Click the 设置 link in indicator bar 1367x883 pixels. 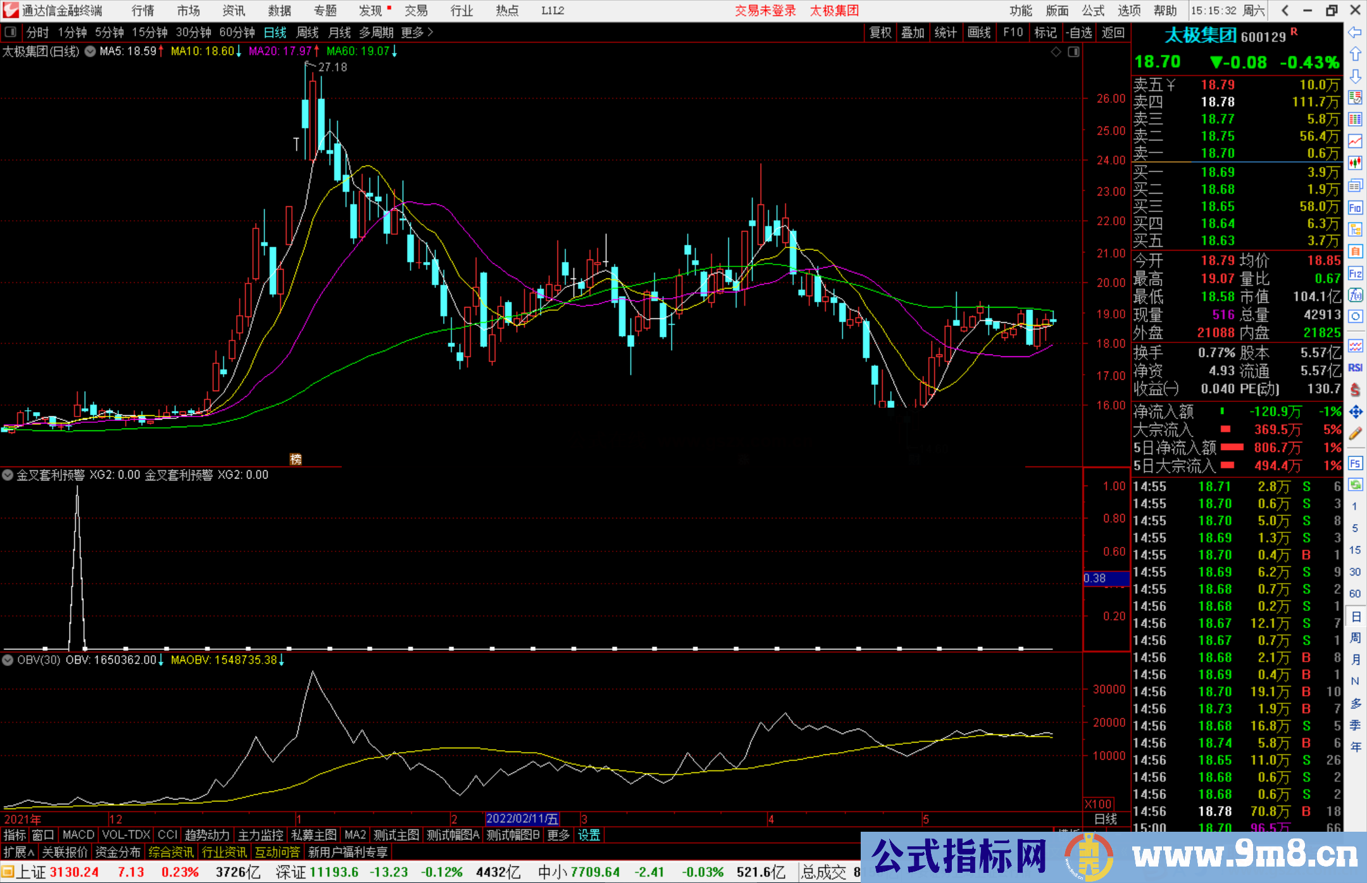point(589,835)
